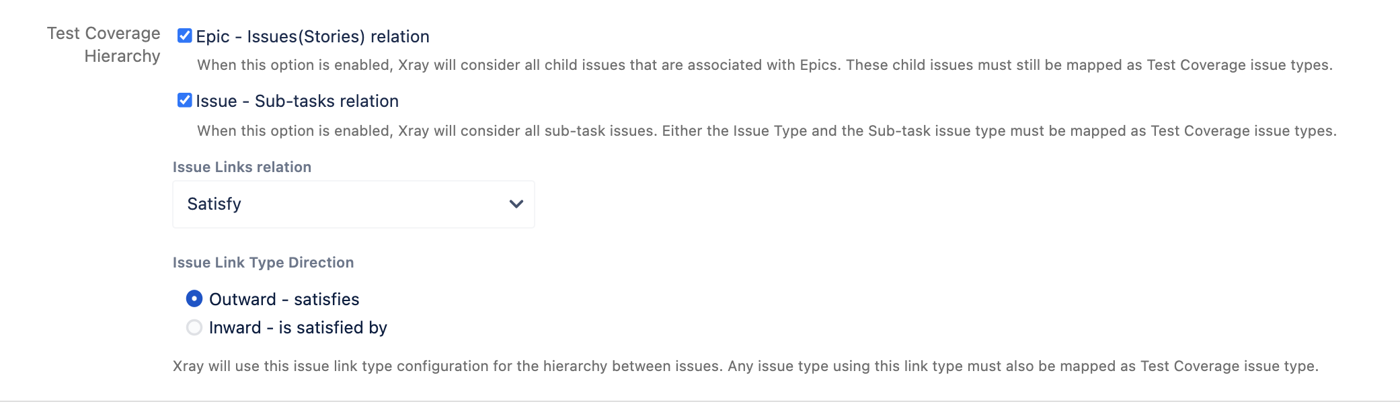Click the Inward - is satisfied by label
Image resolution: width=1400 pixels, height=406 pixels.
299,327
